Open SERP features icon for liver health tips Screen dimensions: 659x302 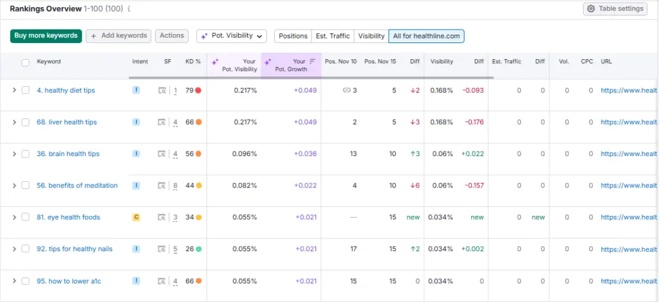(163, 122)
